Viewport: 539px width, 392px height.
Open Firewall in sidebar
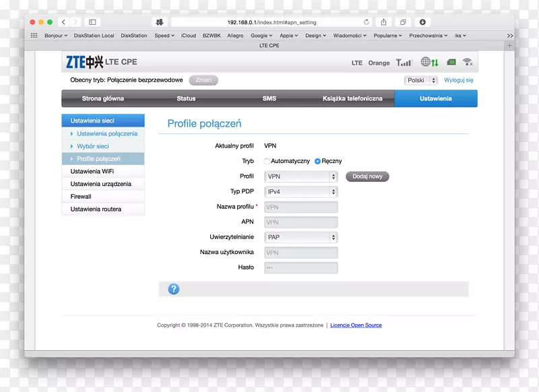point(103,197)
